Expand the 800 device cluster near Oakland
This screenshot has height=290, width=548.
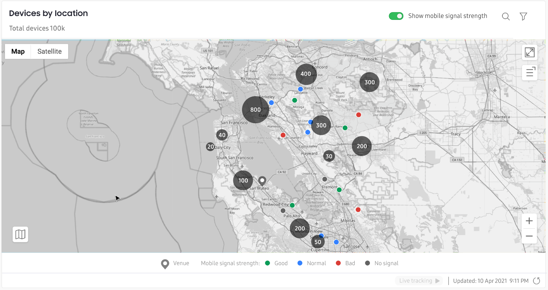[x=255, y=110]
